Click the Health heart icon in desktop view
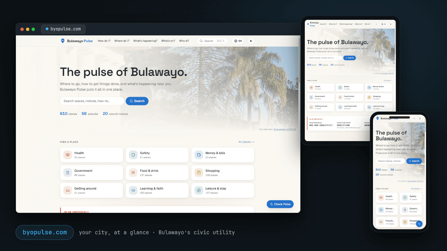 (x=68, y=155)
